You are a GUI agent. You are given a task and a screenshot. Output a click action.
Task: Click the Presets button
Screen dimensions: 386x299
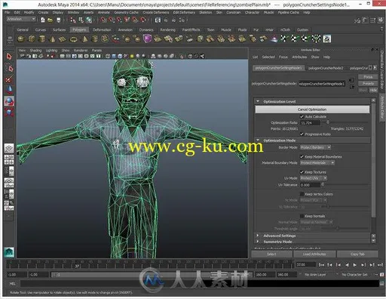pos(368,83)
